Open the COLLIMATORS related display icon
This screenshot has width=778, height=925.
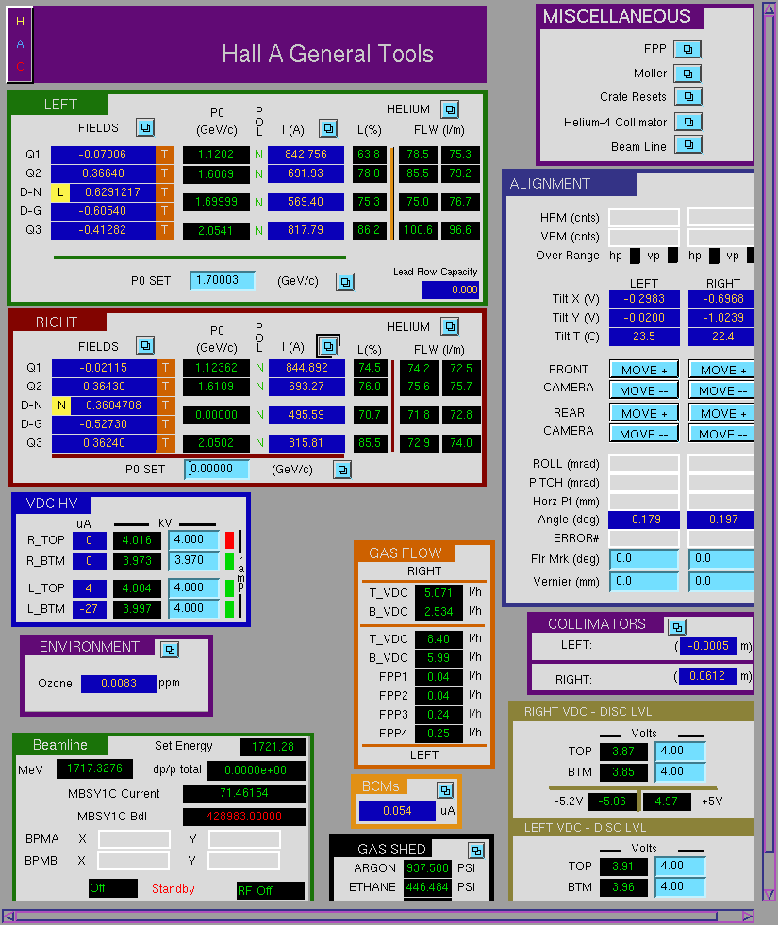click(x=677, y=626)
